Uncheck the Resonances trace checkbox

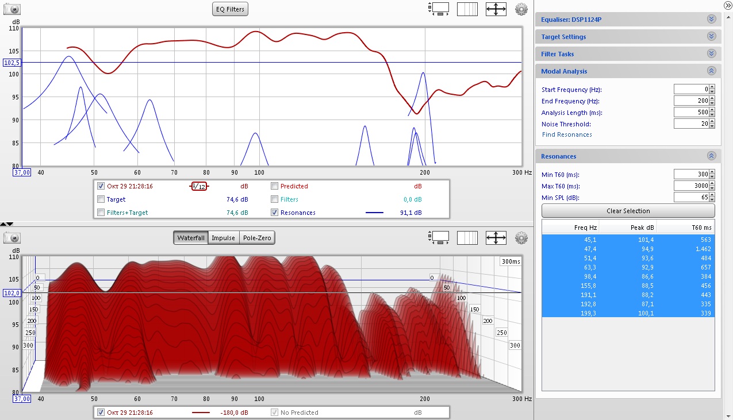pos(275,213)
